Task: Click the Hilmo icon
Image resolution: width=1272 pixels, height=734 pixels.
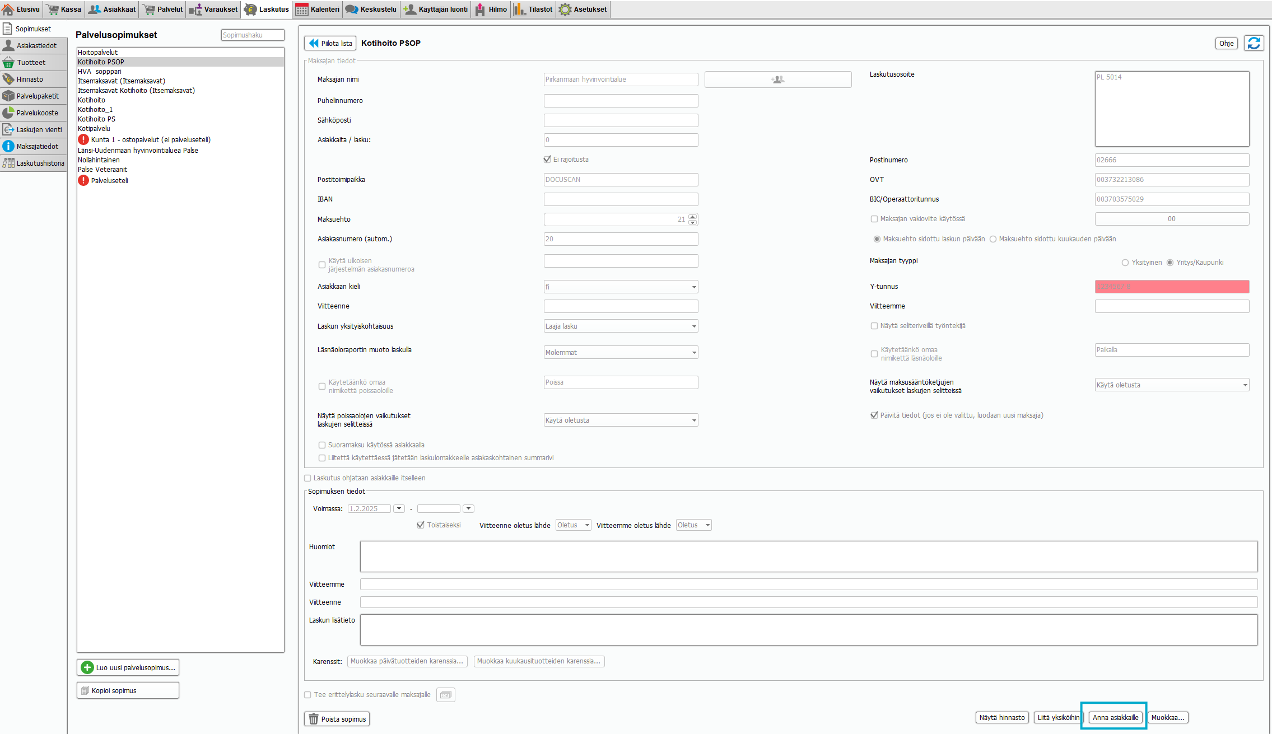Action: tap(480, 10)
